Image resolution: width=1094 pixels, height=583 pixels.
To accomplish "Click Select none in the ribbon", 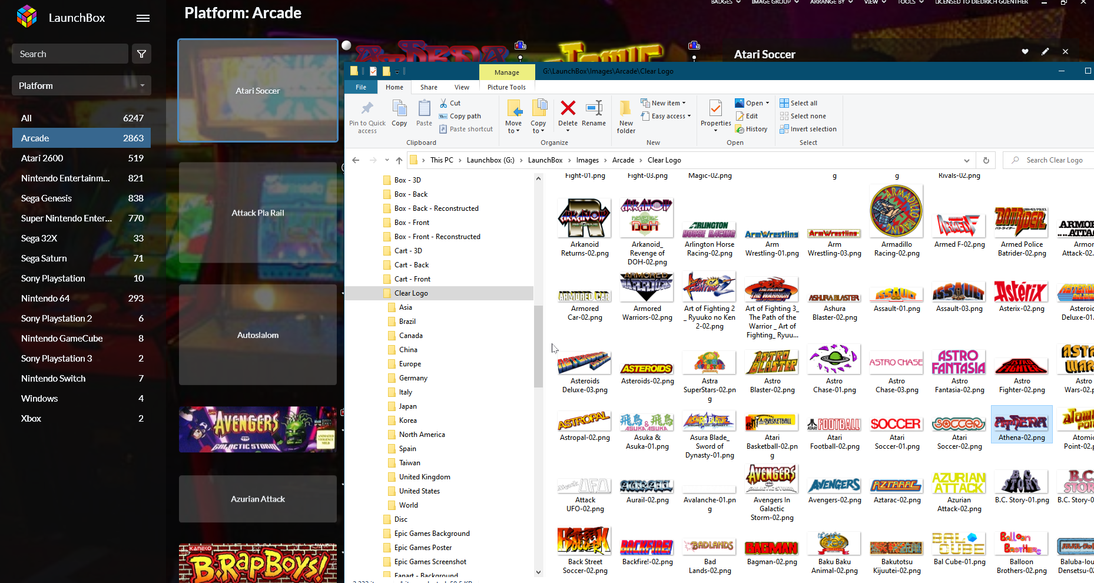I will pyautogui.click(x=803, y=116).
